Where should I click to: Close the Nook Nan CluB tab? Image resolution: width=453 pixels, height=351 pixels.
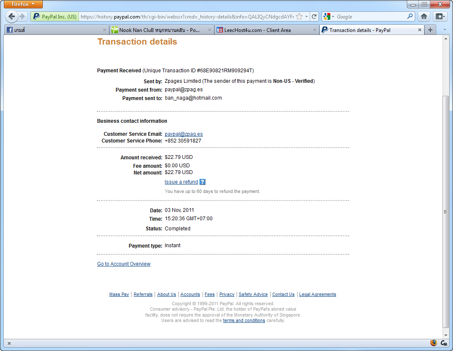pos(209,30)
